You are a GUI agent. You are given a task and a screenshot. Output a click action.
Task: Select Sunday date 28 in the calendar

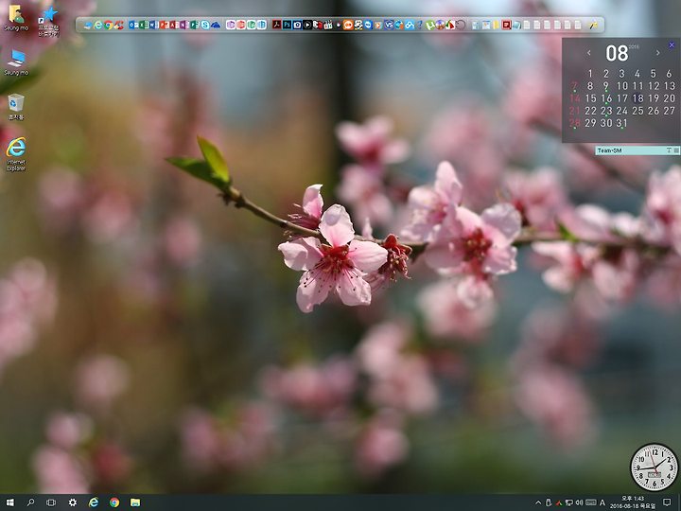pos(575,123)
